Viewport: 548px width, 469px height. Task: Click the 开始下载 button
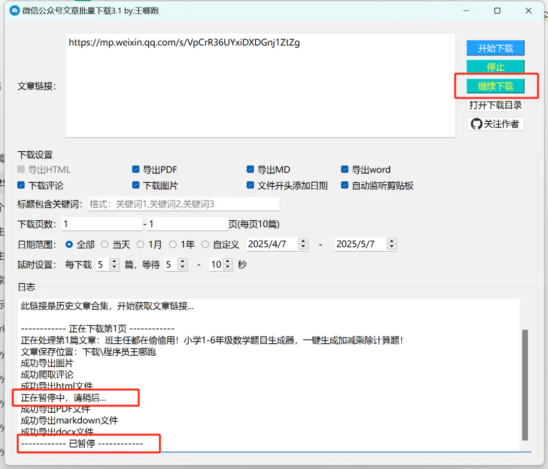[x=495, y=48]
